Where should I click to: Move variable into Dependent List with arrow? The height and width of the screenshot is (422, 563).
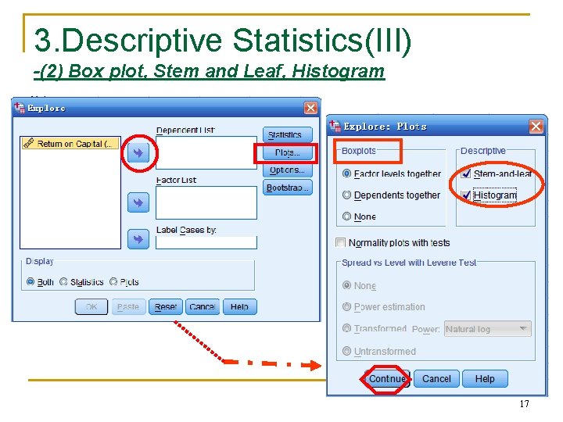pyautogui.click(x=138, y=153)
